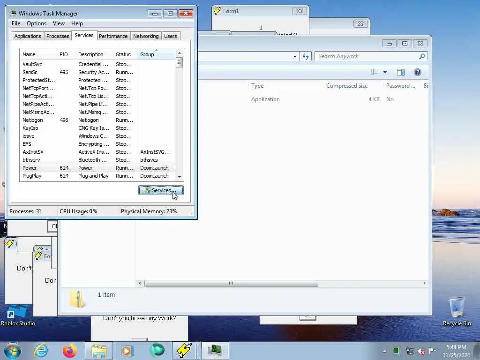This screenshot has width=480, height=360.
Task: Switch to the Users tab
Action: (x=171, y=36)
